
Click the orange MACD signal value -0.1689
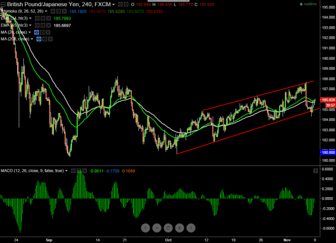(128, 171)
